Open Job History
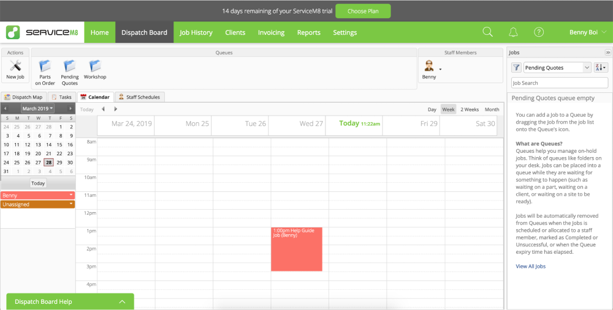The width and height of the screenshot is (613, 310). pos(196,32)
